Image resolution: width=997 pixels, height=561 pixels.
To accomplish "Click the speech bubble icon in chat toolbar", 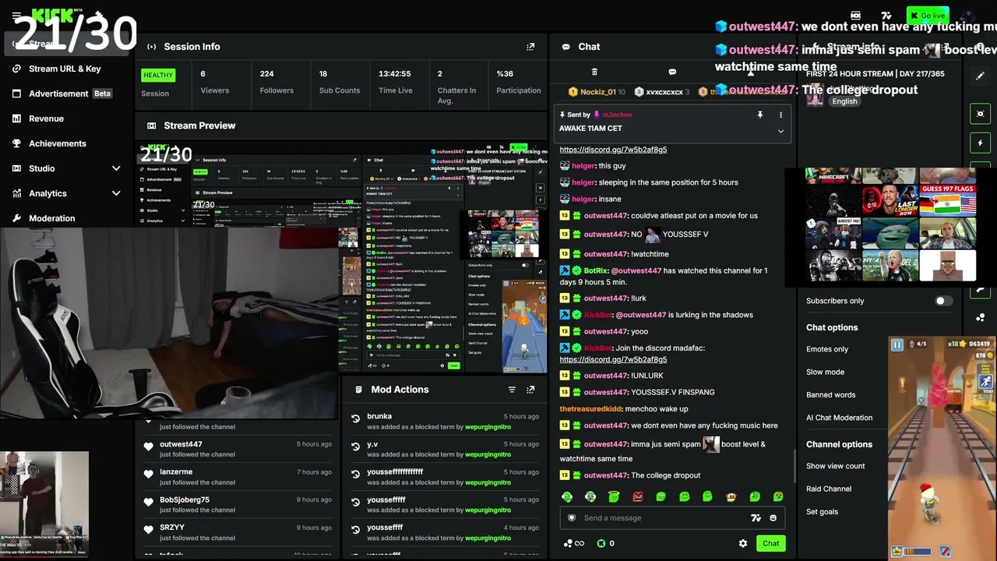I will click(672, 72).
